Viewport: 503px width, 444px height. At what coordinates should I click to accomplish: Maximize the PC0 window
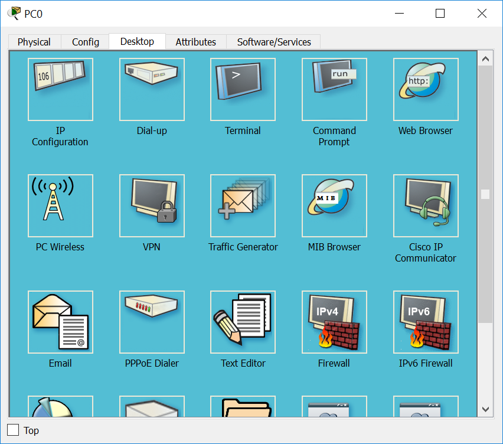440,14
